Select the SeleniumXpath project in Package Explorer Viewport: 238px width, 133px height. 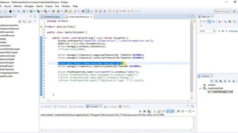click(x=7, y=59)
